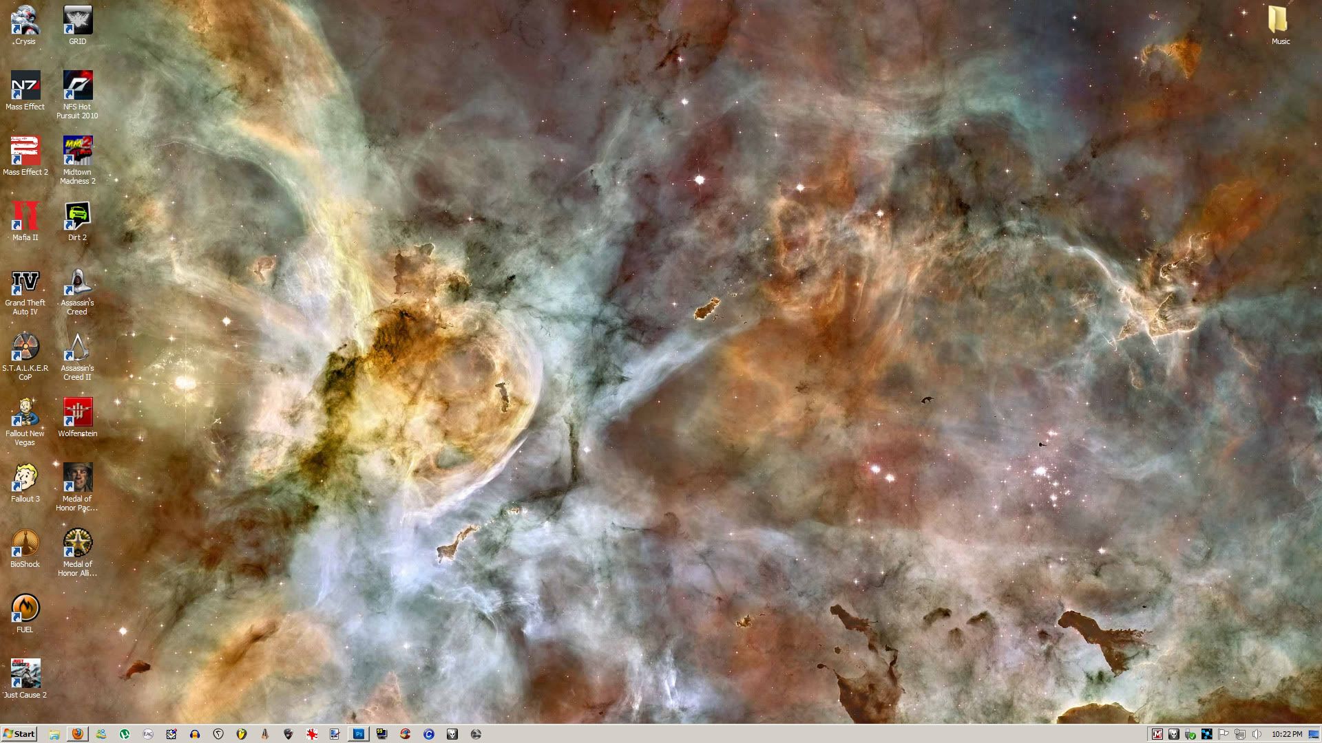Screen dimensions: 1322x743
Task: Open Firefox from the taskbar
Action: pyautogui.click(x=77, y=734)
